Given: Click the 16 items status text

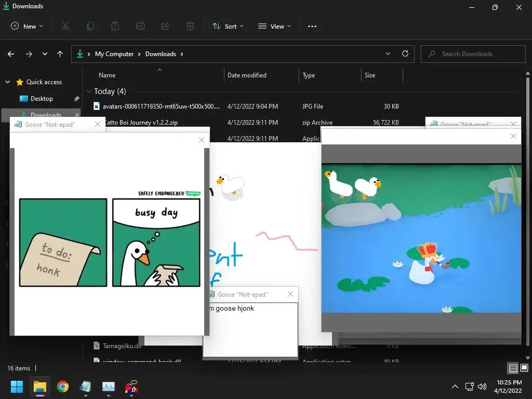Looking at the screenshot, I should pyautogui.click(x=19, y=368).
